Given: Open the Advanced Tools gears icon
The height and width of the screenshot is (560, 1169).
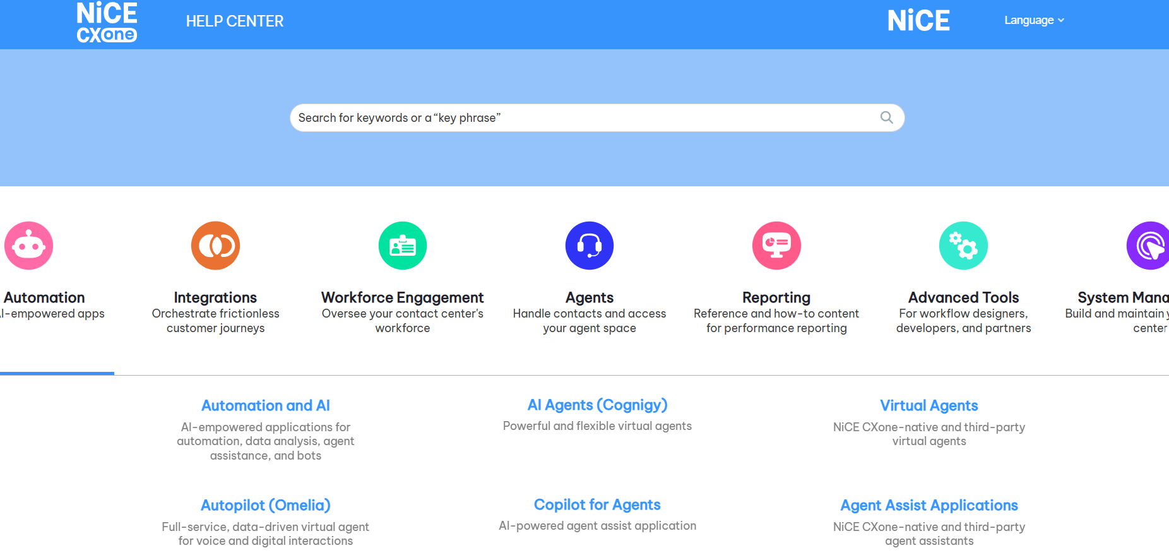Looking at the screenshot, I should point(963,246).
